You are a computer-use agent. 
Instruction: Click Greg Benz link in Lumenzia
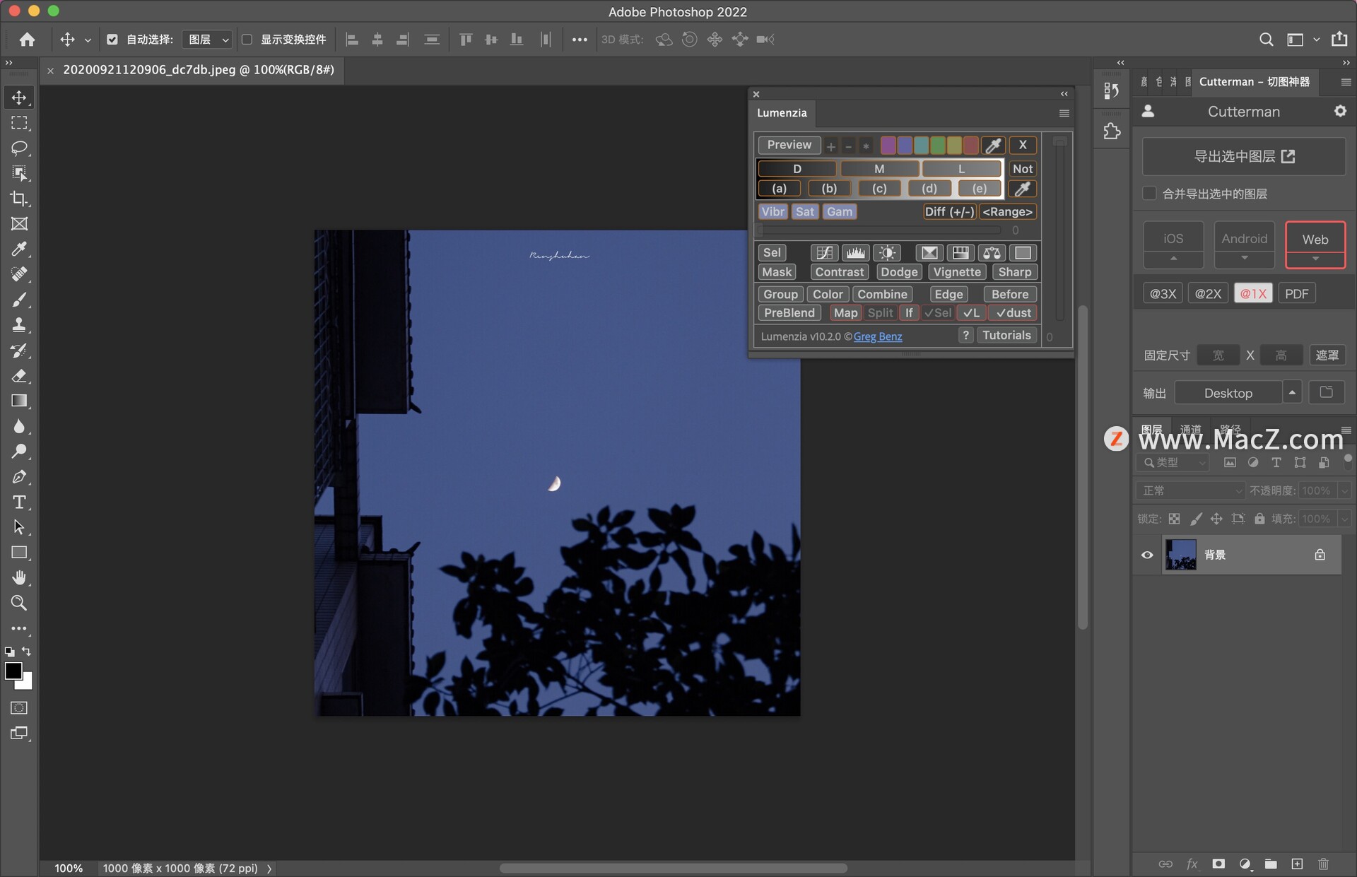[877, 336]
